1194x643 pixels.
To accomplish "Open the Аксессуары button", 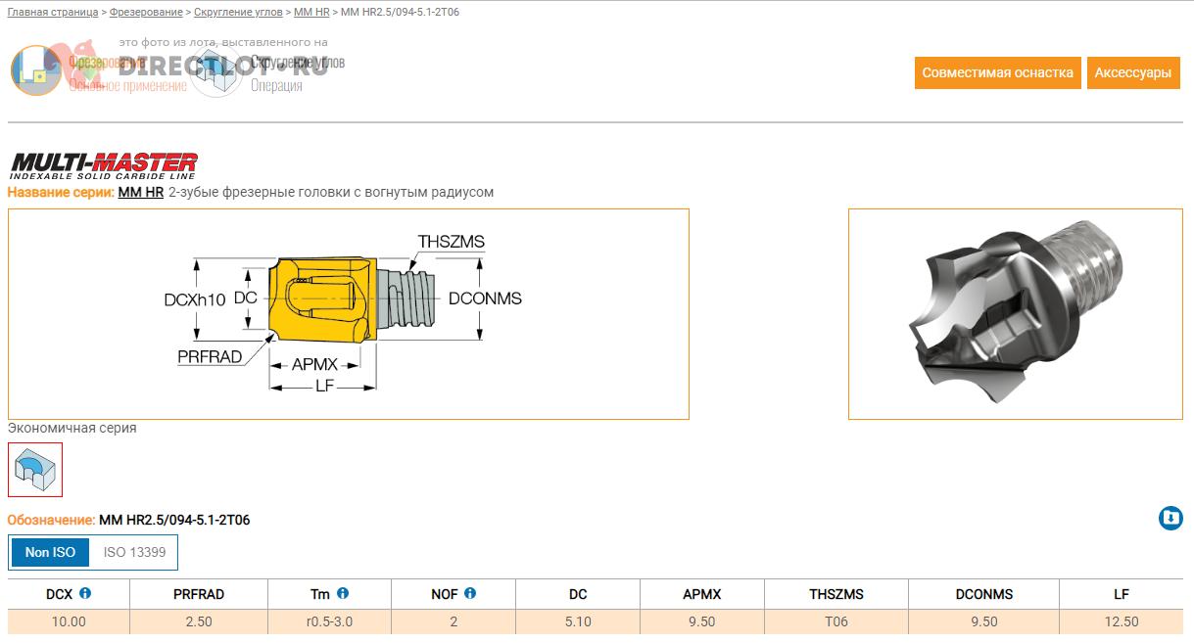I will (x=1132, y=72).
